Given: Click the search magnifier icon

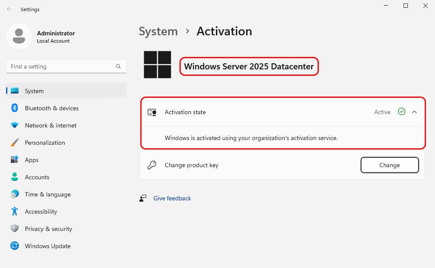Looking at the screenshot, I should pos(118,66).
